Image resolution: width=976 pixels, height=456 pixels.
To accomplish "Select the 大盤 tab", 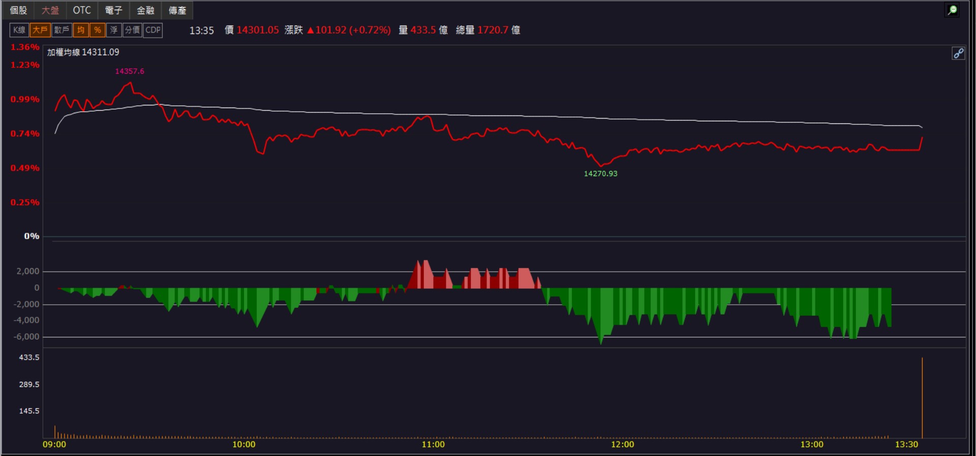I will point(50,10).
